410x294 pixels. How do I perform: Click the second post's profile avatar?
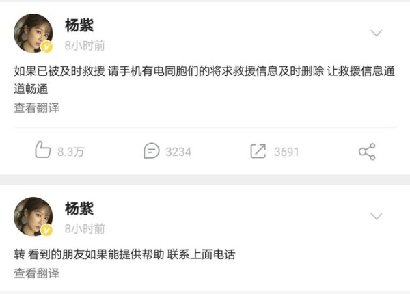tap(33, 217)
